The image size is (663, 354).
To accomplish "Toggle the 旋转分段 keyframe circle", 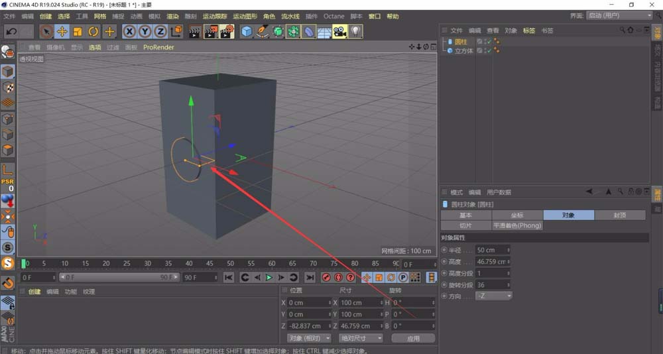I will tap(444, 284).
